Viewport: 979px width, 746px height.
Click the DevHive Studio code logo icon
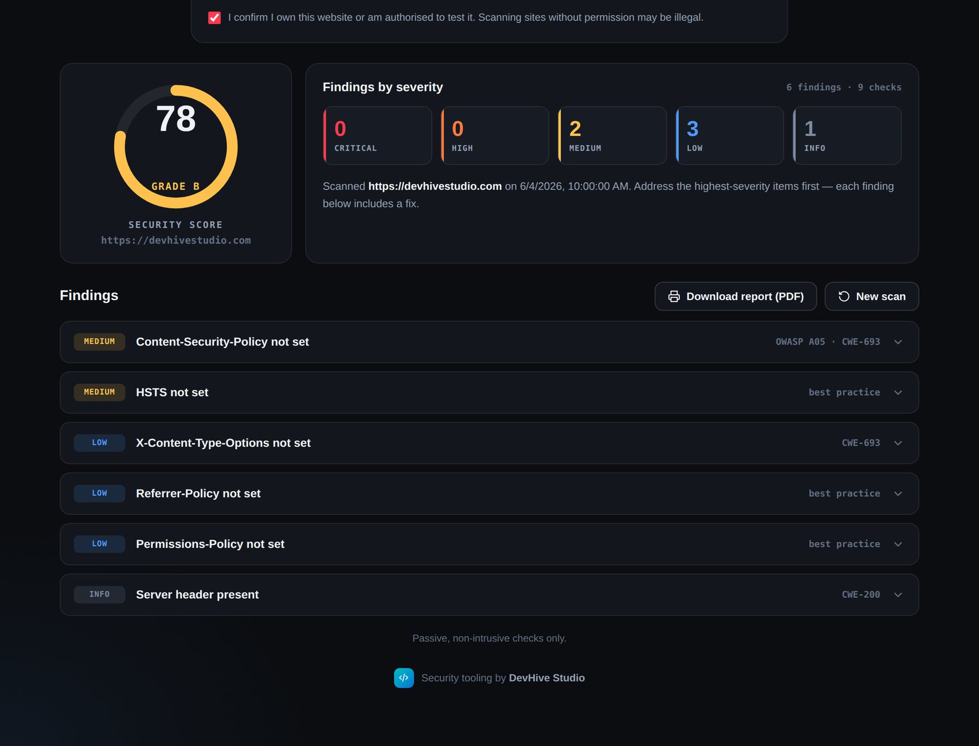404,678
